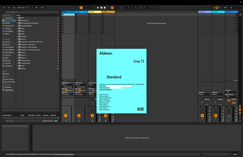The width and height of the screenshot is (243, 157).
Task: Click the Stop button in transport
Action: [x=101, y=8]
